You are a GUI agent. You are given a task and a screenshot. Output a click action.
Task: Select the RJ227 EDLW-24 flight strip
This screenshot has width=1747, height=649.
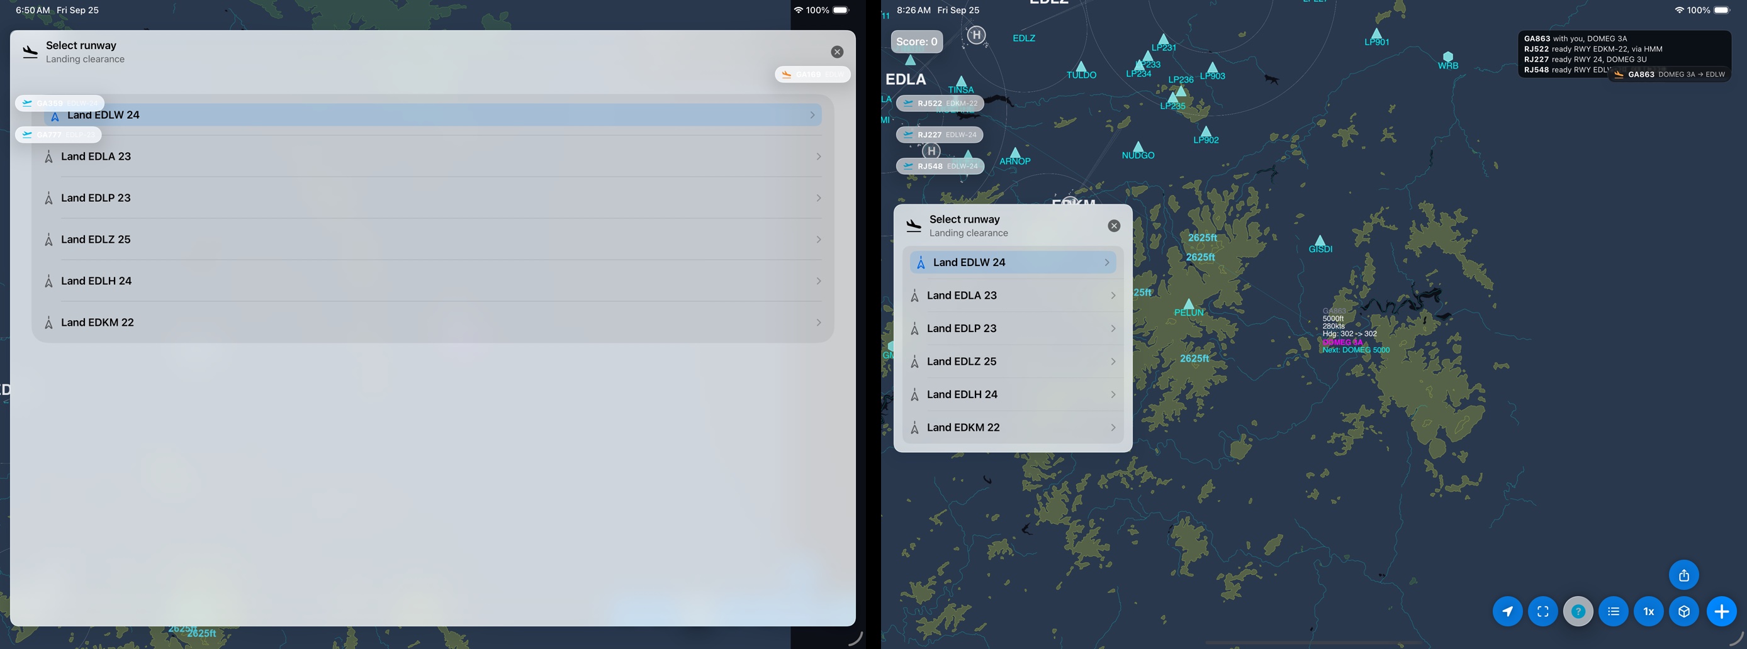[x=940, y=135]
